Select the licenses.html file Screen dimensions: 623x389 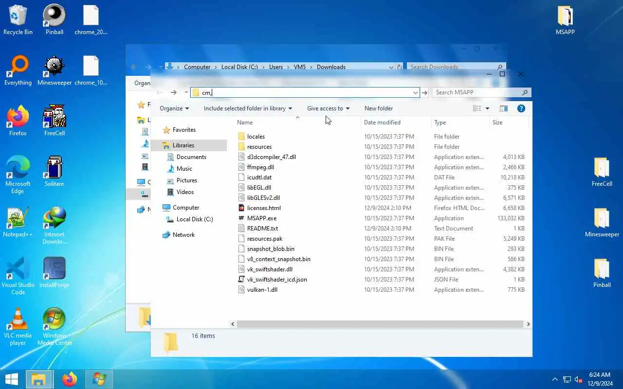pos(263,208)
